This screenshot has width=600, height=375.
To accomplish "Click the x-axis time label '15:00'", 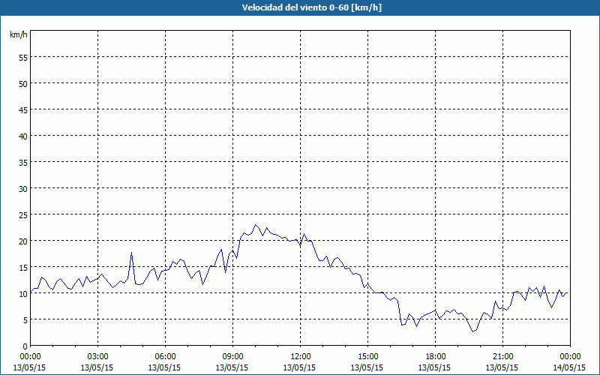I will click(367, 357).
